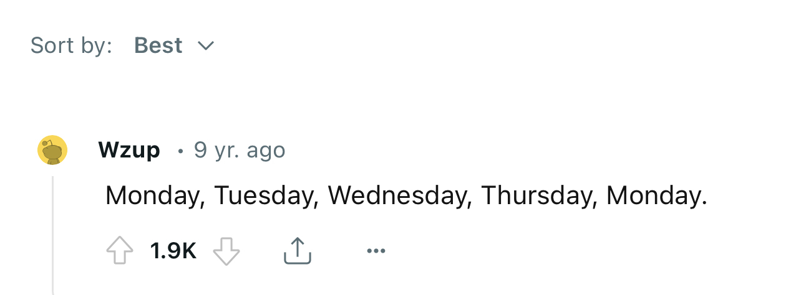Click the final "Monday." in the comment
Image resolution: width=801 pixels, height=295 pixels.
pyautogui.click(x=656, y=195)
